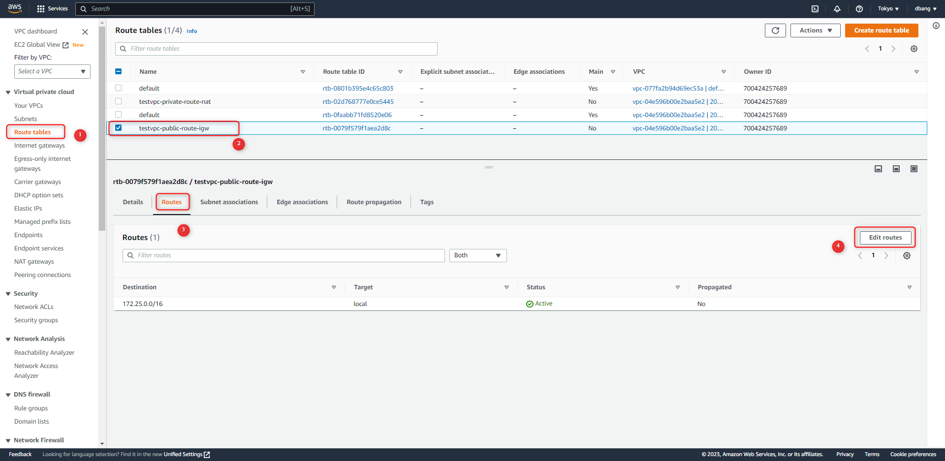Focus the Filter route tables field
Image resolution: width=945 pixels, height=461 pixels.
[276, 49]
